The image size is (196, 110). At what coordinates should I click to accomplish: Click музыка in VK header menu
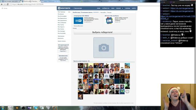pos(118,8)
